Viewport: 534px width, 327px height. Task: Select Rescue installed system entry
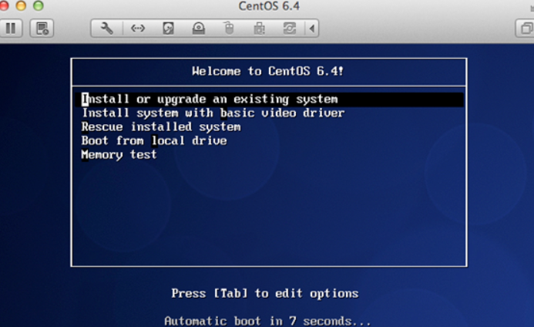pyautogui.click(x=161, y=126)
